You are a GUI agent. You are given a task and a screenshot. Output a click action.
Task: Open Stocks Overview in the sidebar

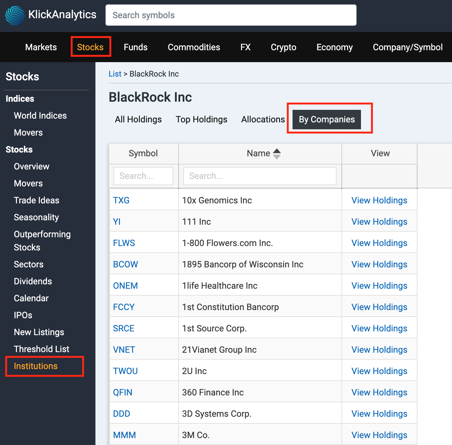pos(32,166)
